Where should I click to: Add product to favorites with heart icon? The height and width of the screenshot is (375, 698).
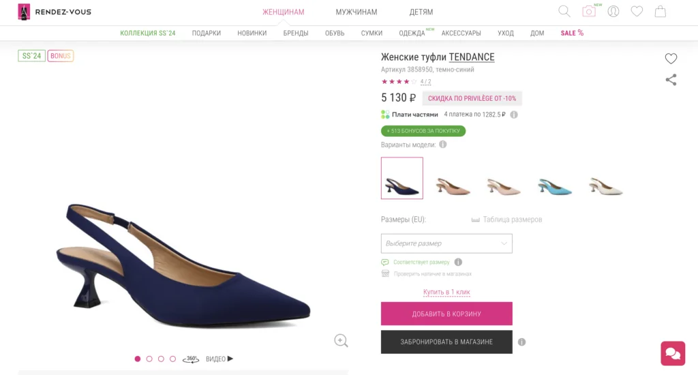pyautogui.click(x=671, y=59)
